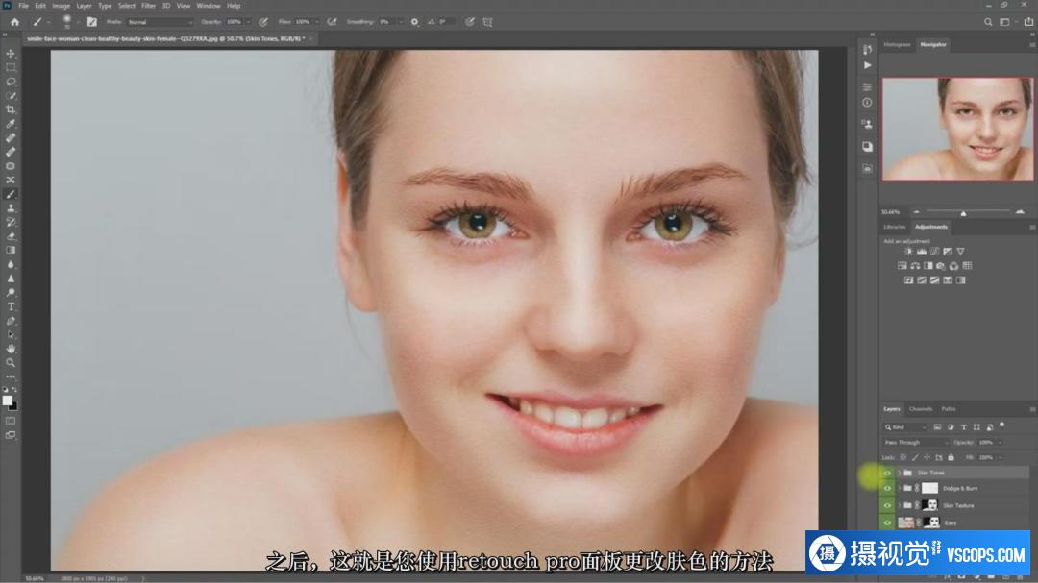Zoom in with Navigator large mountains

pyautogui.click(x=1020, y=212)
